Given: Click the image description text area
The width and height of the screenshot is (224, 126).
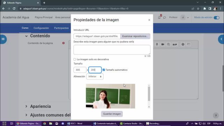Looking at the screenshot, I should 112,50.
